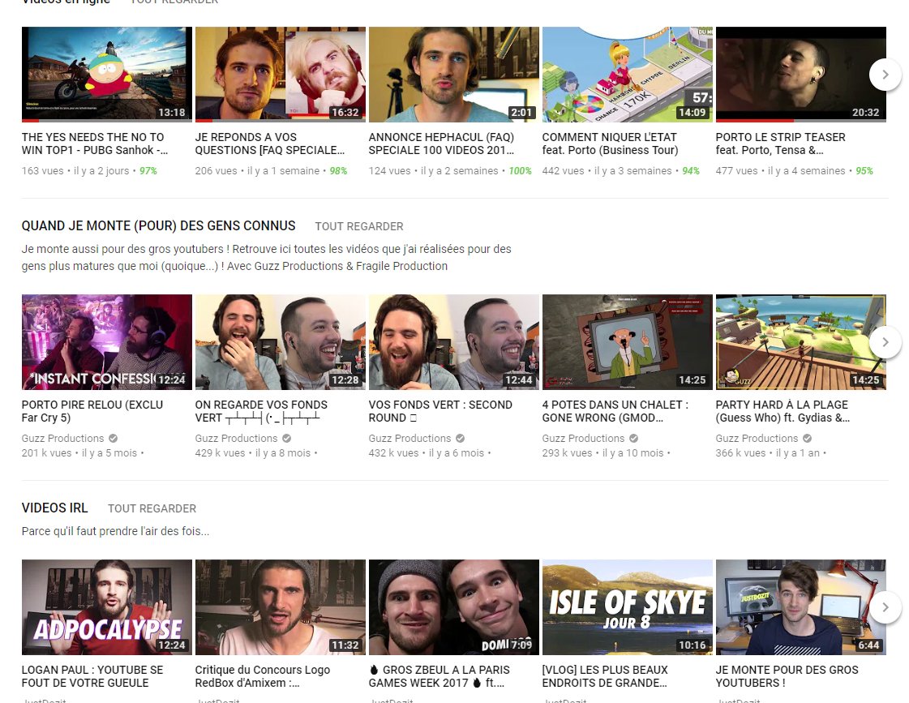Image resolution: width=909 pixels, height=703 pixels.
Task: Show next videos in VIDEOS IRL shelf
Action: (885, 607)
